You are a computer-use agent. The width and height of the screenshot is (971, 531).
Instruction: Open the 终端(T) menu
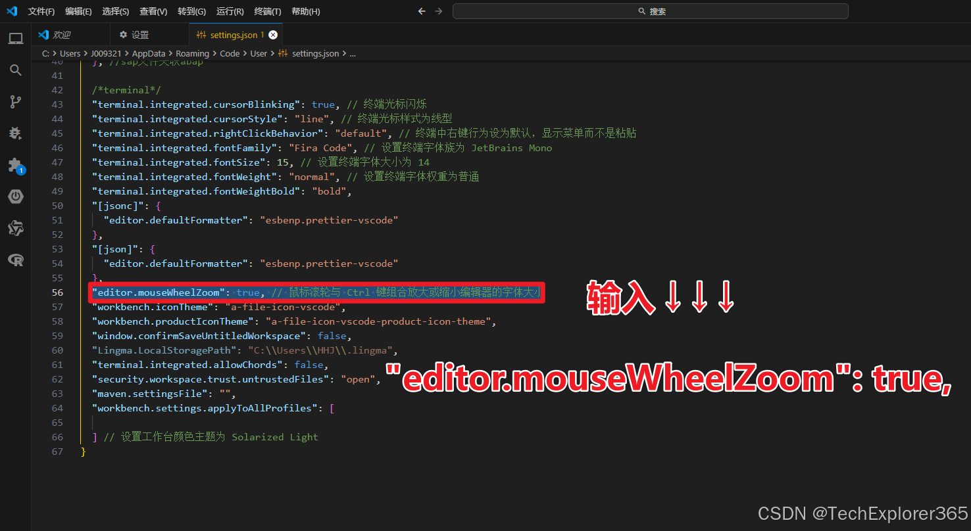click(268, 11)
